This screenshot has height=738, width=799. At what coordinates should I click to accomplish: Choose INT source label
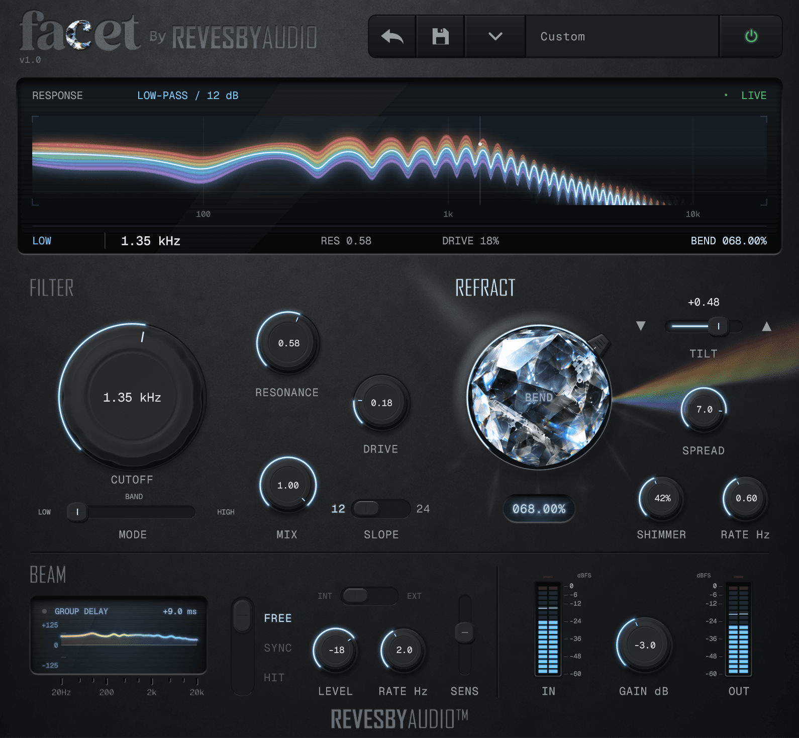click(x=325, y=596)
